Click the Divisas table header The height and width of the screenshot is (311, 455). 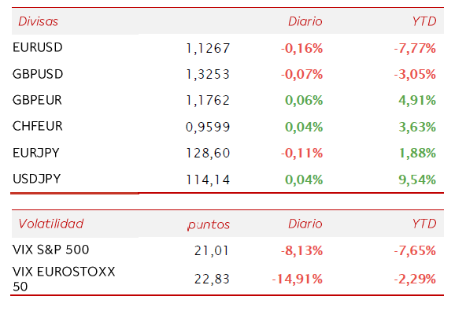tap(38, 21)
